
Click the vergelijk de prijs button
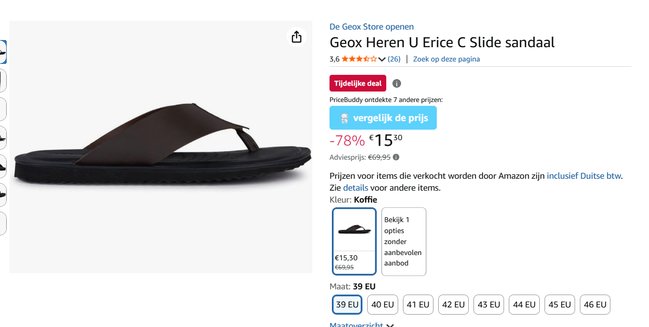(383, 117)
